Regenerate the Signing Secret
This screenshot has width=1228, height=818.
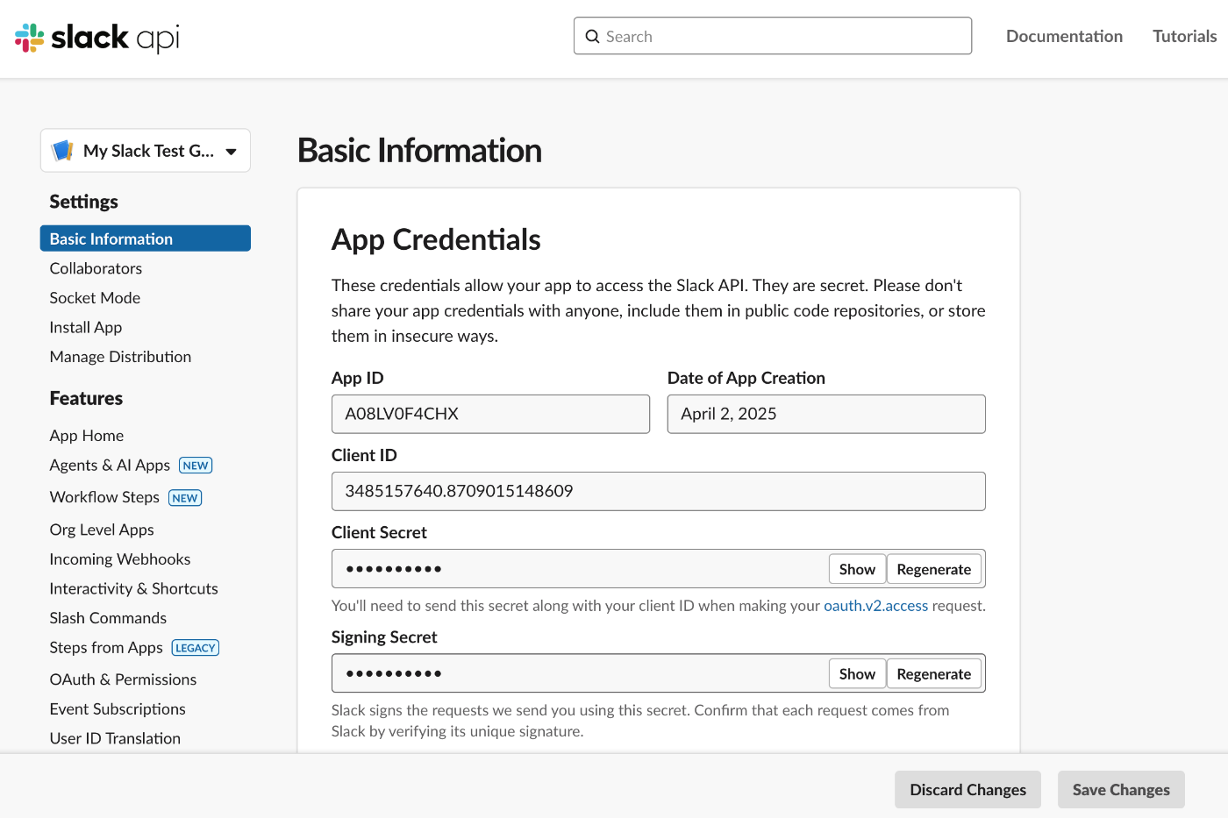tap(934, 673)
